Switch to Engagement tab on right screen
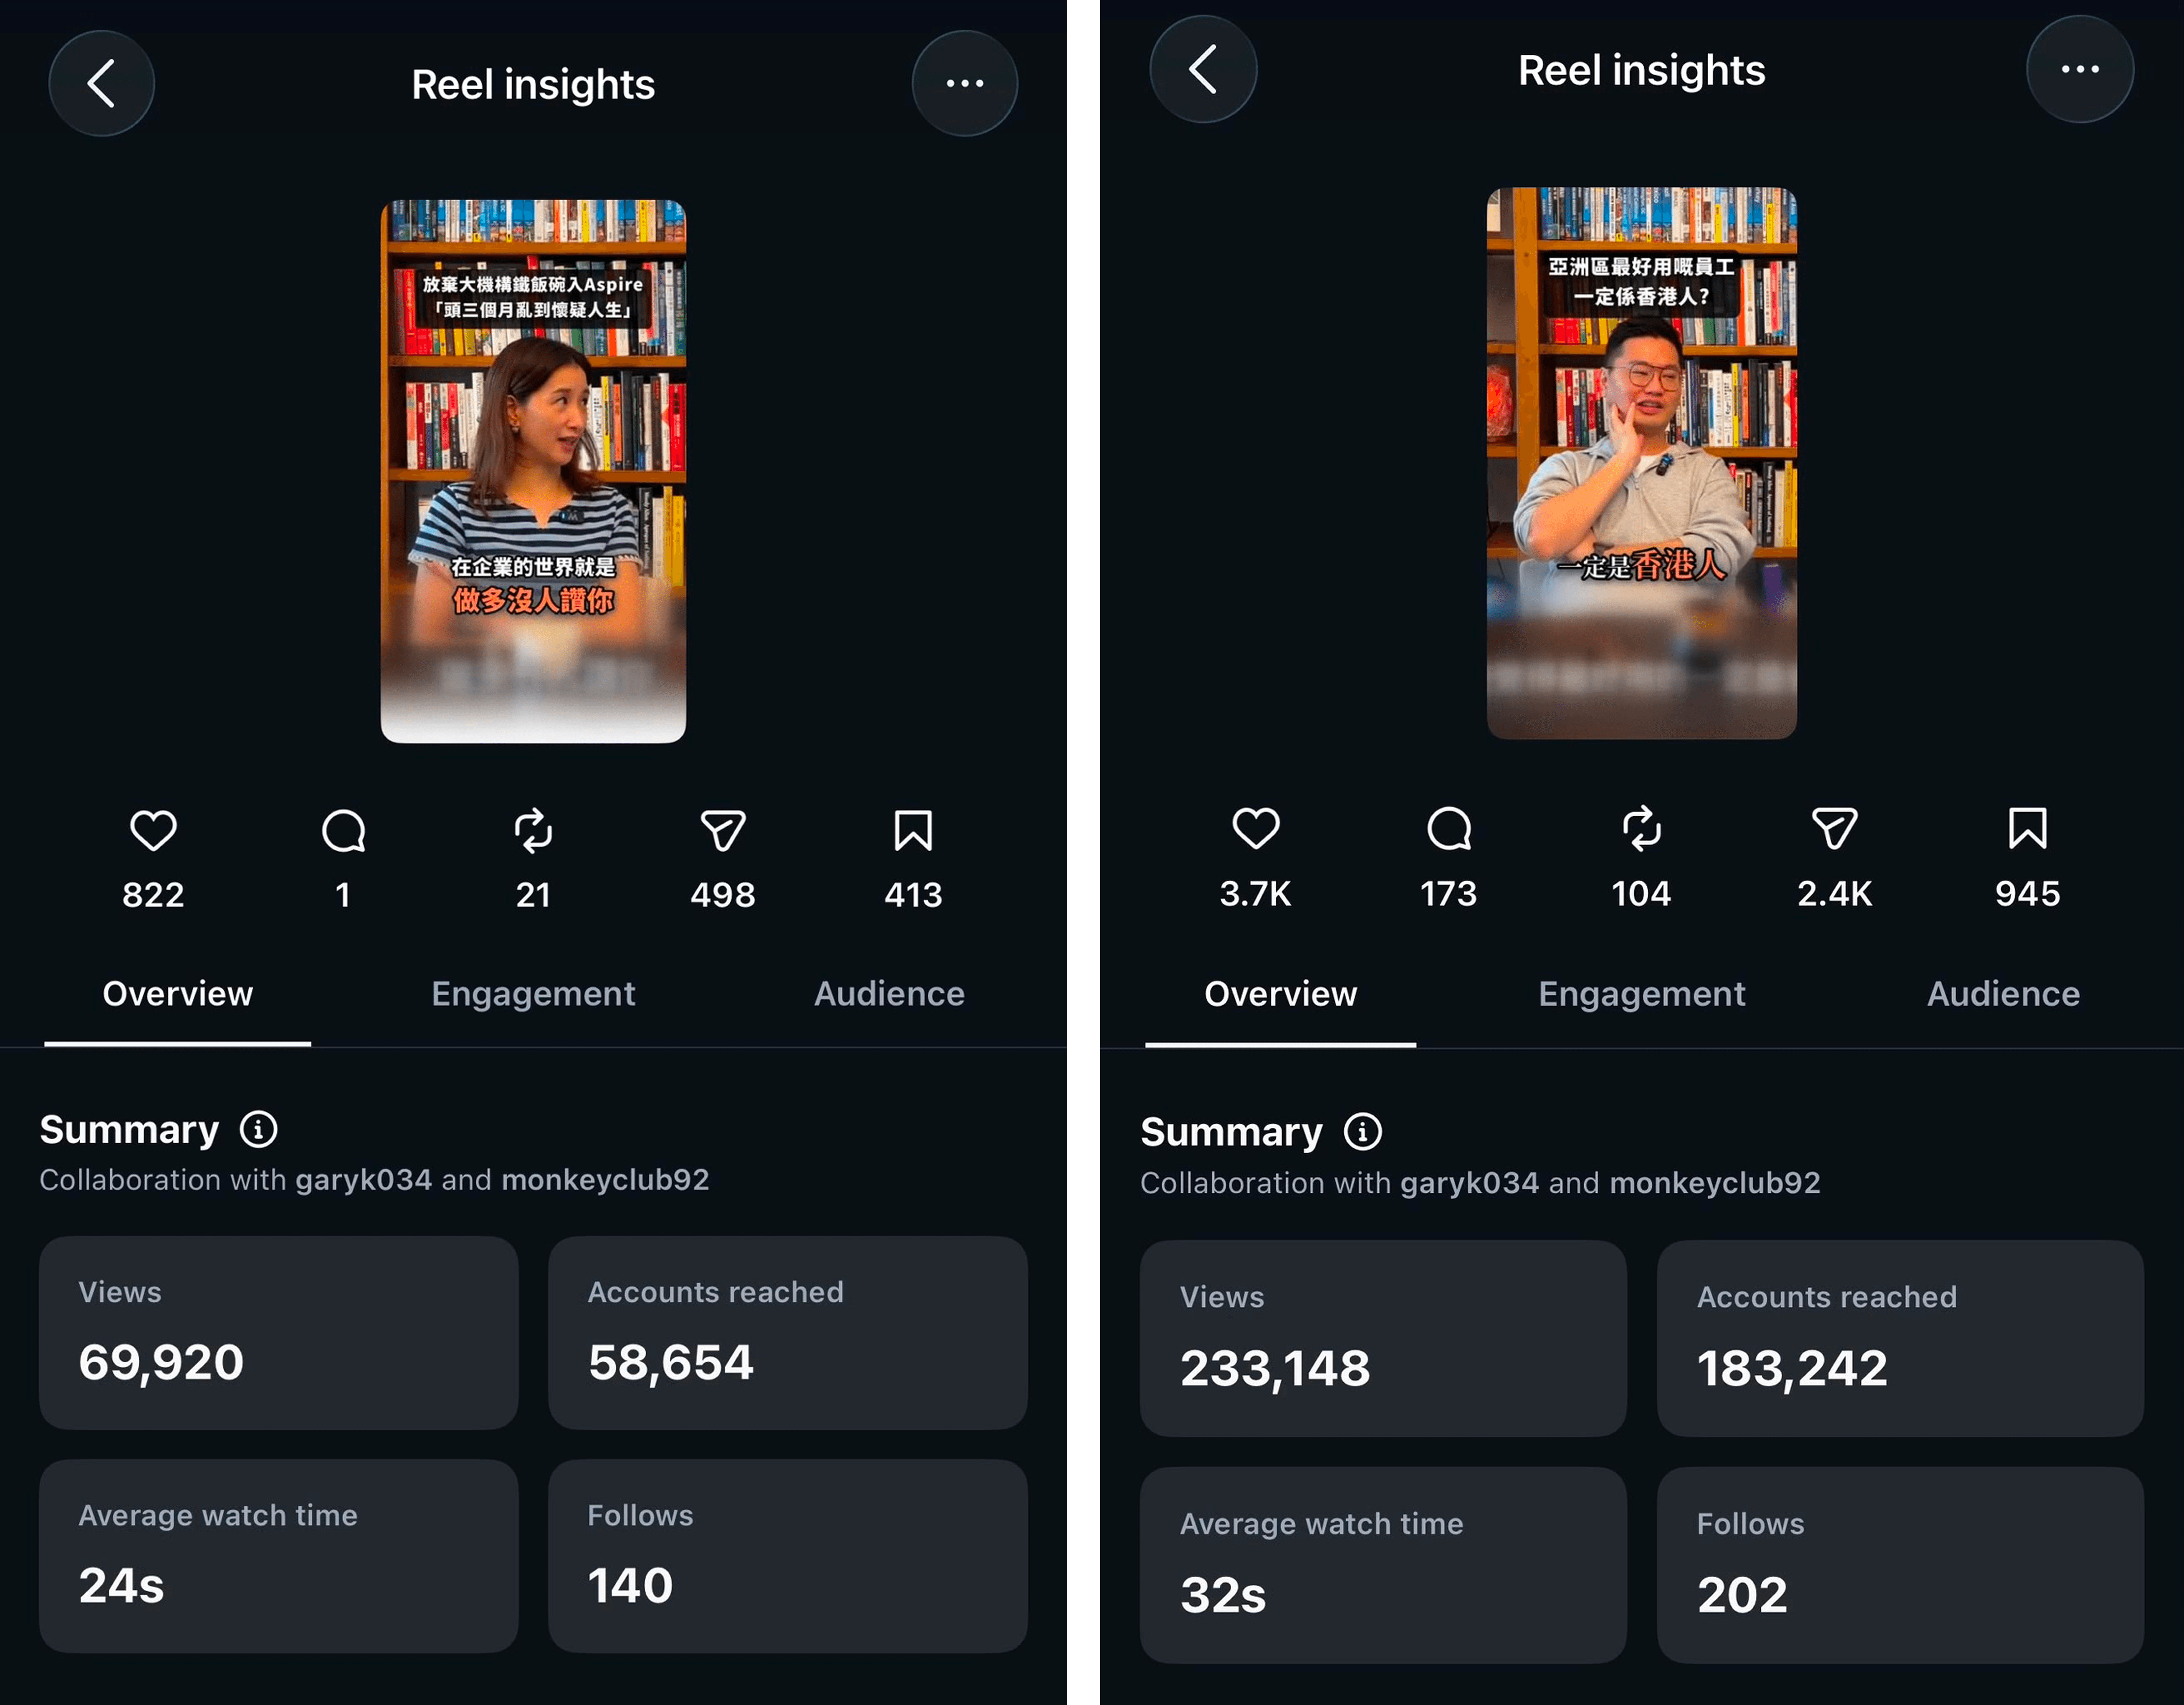 (x=1642, y=994)
